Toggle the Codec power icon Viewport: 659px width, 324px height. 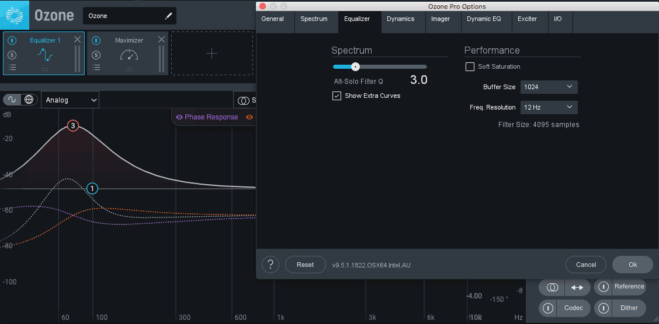click(x=547, y=308)
